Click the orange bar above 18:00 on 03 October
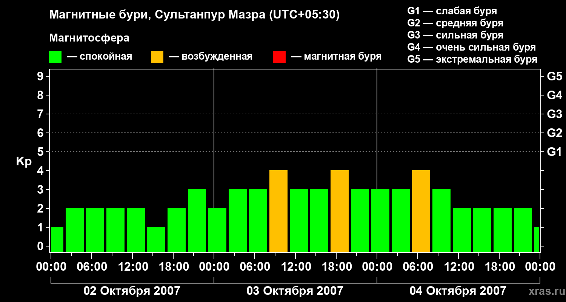 pos(340,211)
